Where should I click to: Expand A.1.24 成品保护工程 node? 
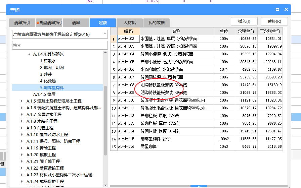pyautogui.click(x=22, y=182)
